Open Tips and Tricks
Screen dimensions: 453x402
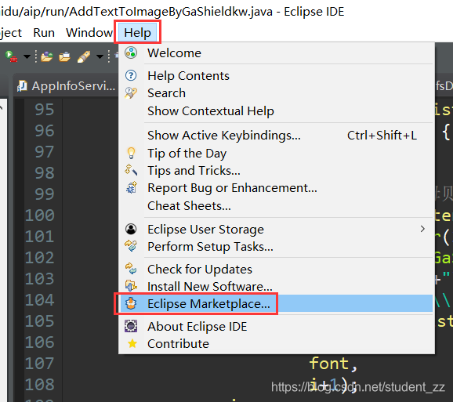(276, 171)
